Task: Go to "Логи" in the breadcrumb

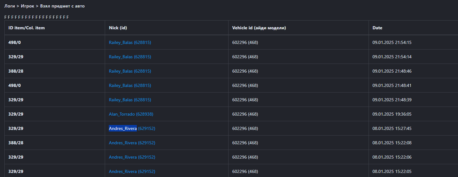Action: [9, 6]
